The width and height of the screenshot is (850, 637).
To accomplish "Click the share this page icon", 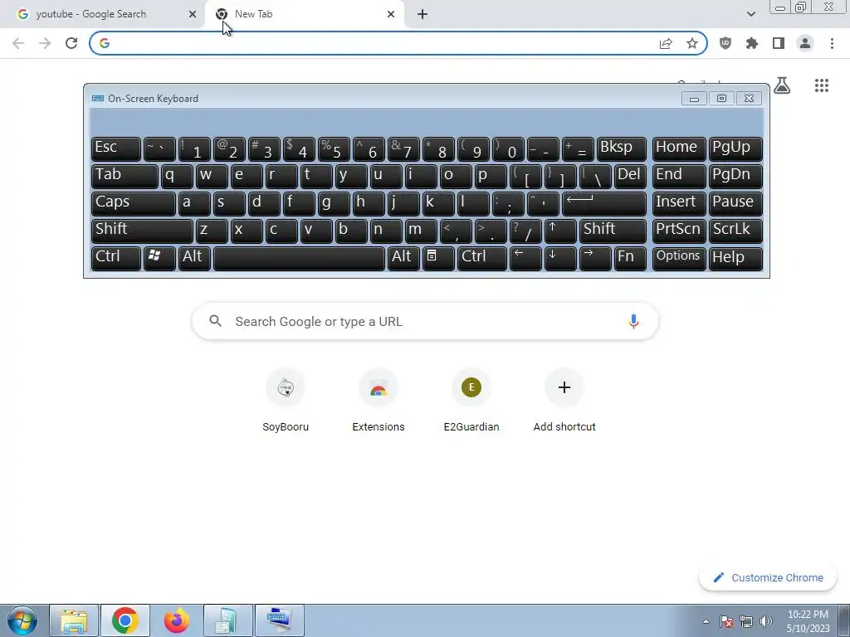I will 666,43.
